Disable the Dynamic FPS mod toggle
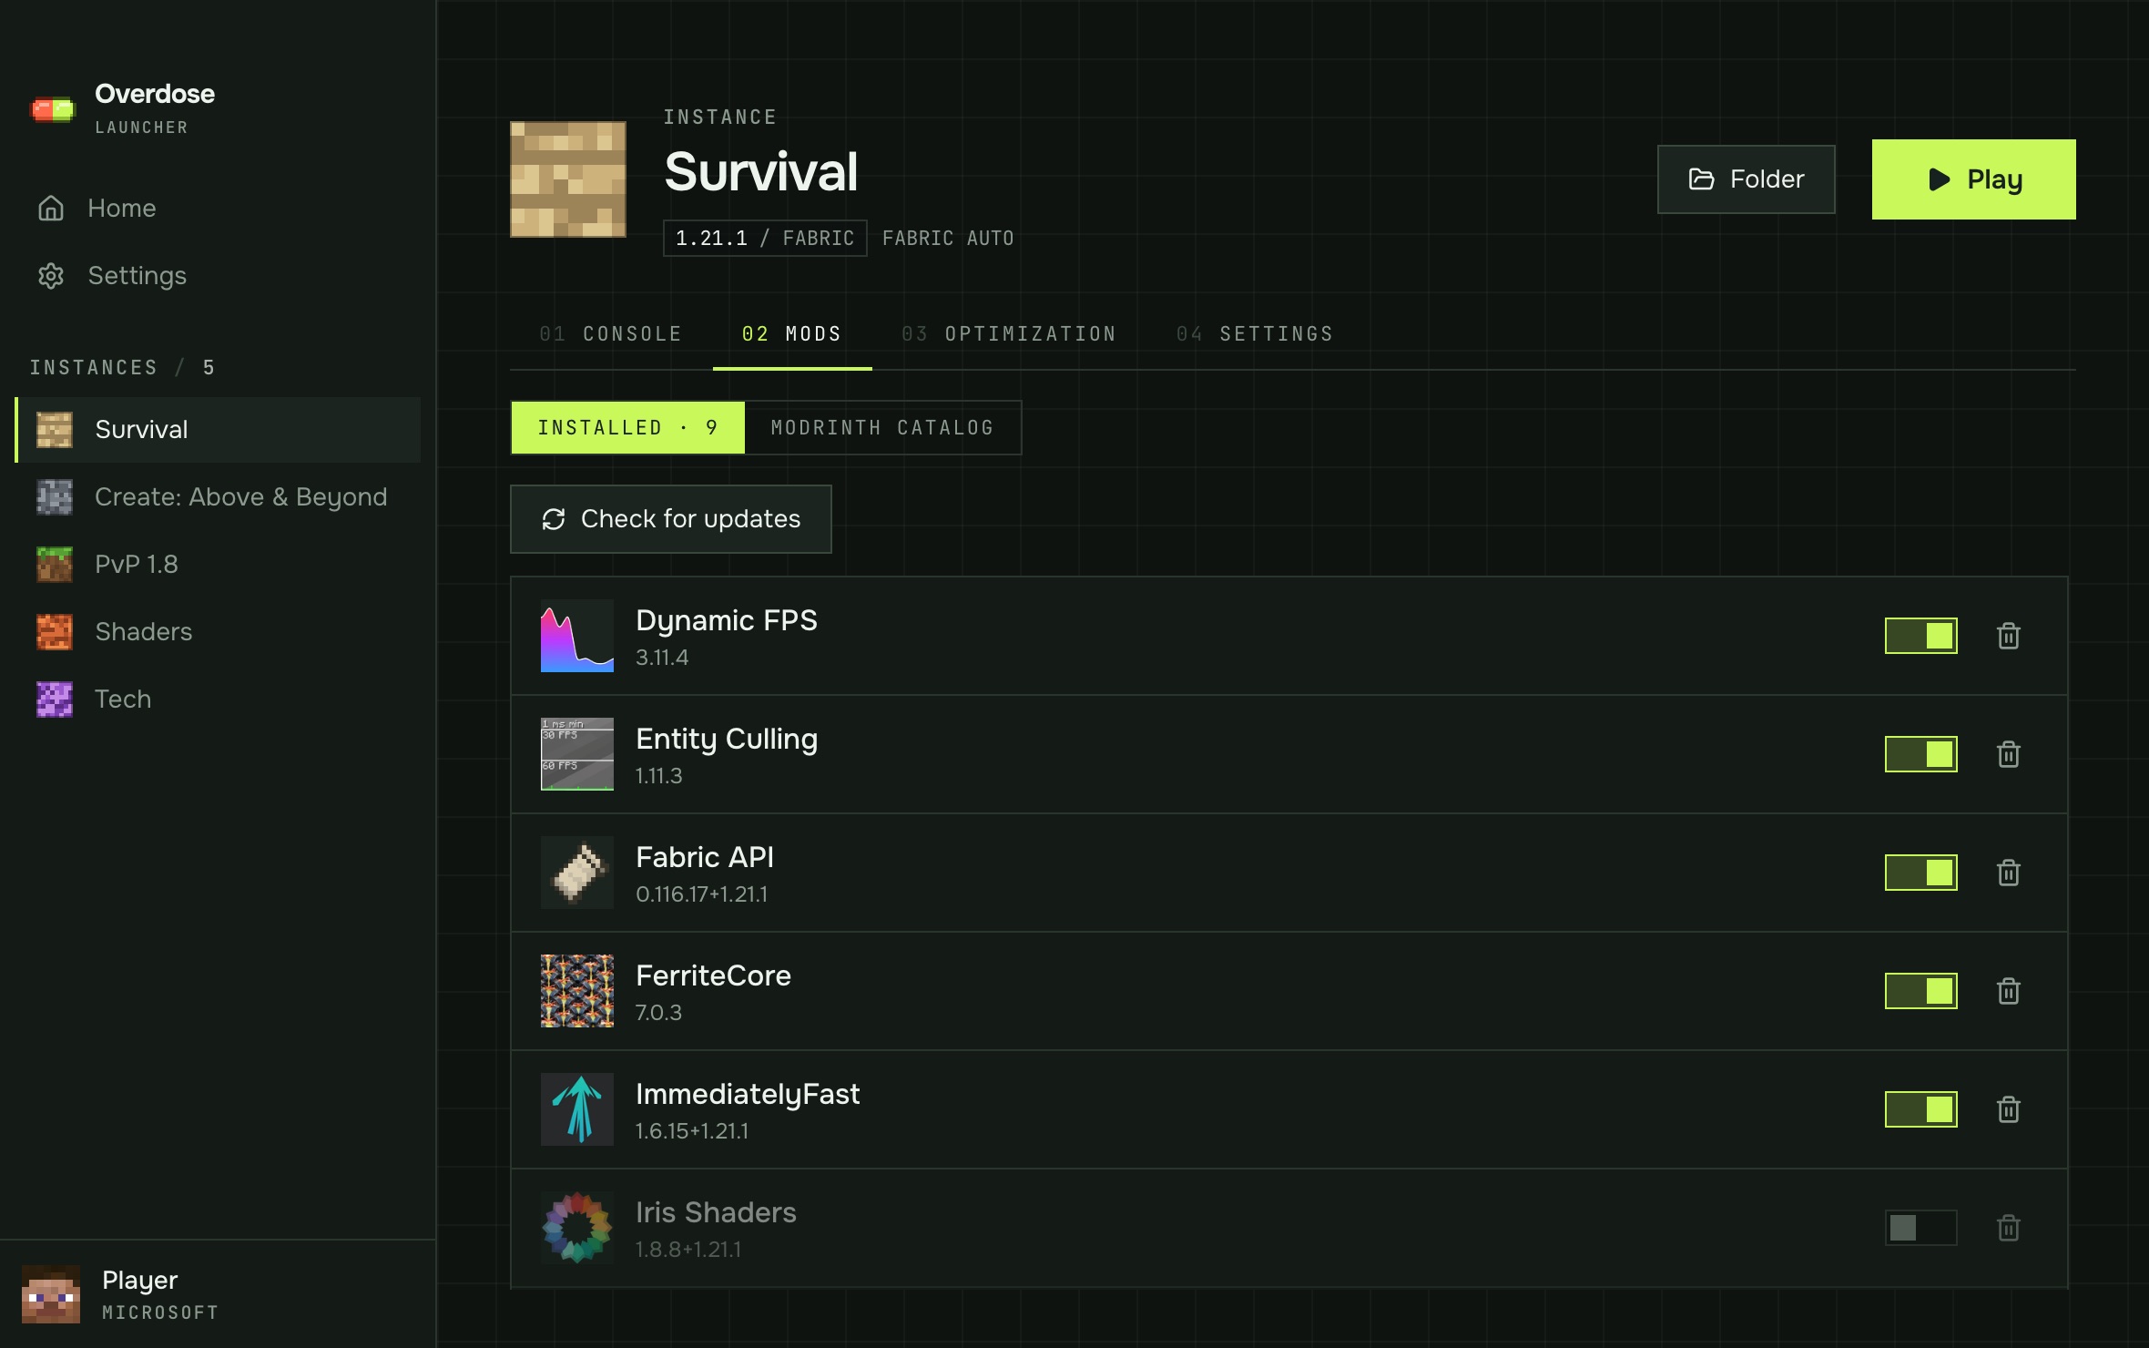 click(1921, 636)
